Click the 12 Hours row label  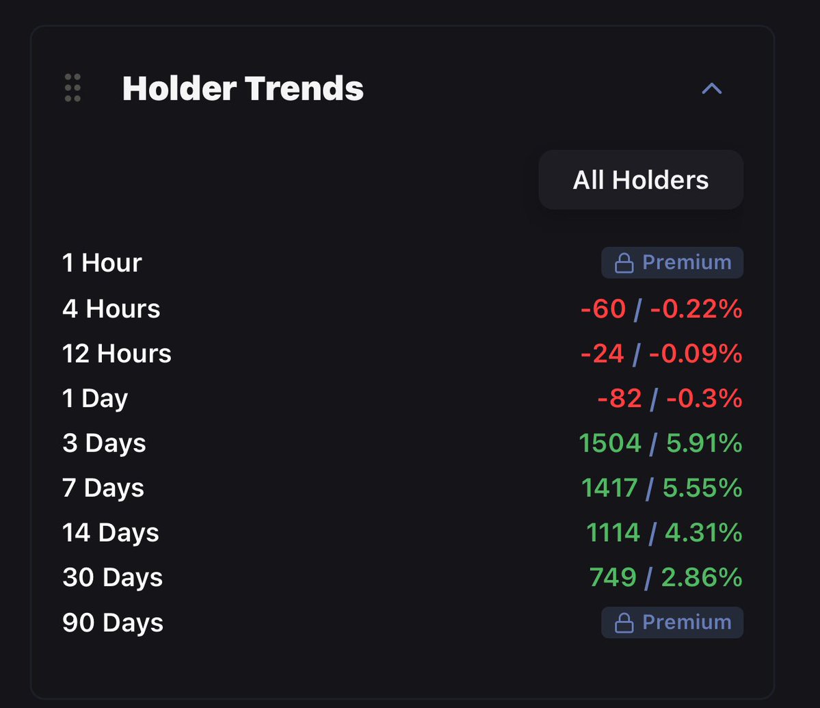117,354
